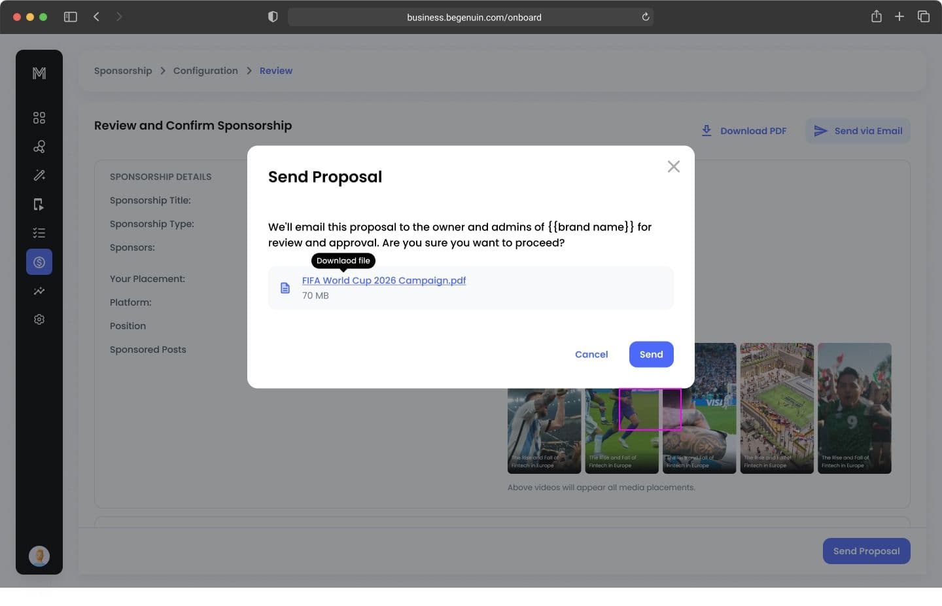942x606 pixels.
Task: Click the Send Proposal button at the bottom
Action: pyautogui.click(x=867, y=551)
